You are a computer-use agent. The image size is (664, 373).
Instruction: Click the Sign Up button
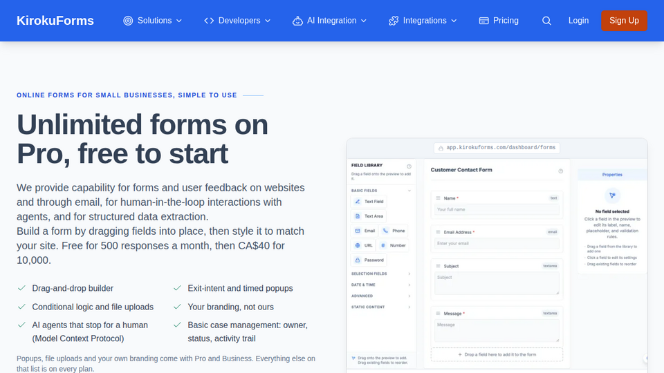click(x=624, y=21)
